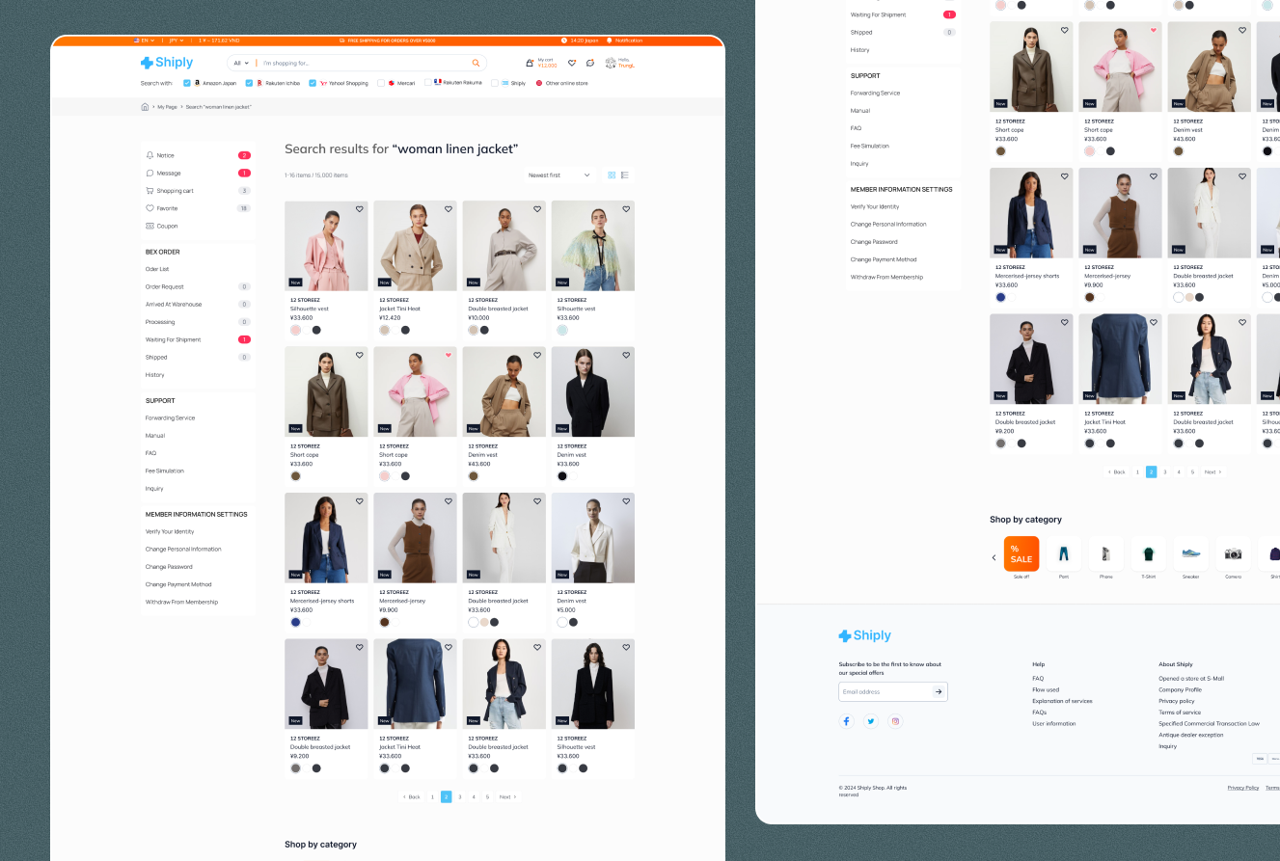Click the Notification bell in orange bar

click(x=610, y=40)
